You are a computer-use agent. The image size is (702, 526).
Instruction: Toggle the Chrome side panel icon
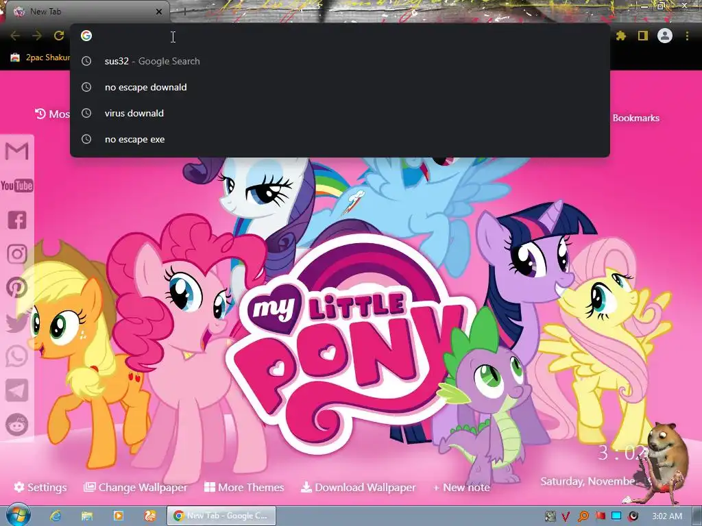point(643,36)
